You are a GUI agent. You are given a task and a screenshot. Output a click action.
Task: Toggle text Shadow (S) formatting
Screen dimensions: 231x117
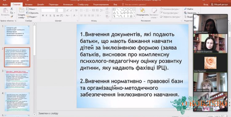click(54, 15)
